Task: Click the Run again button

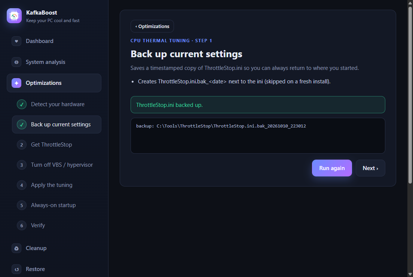Action: click(x=332, y=168)
